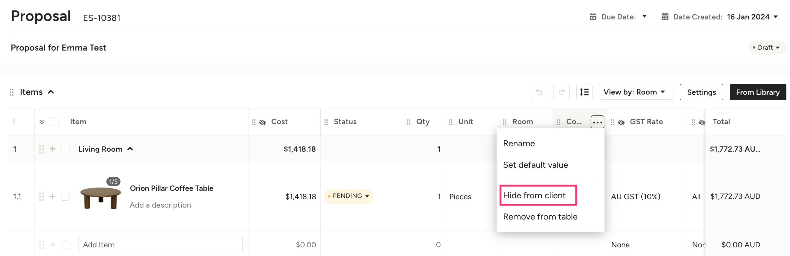Click the redo arrow button
The width and height of the screenshot is (790, 256).
tap(561, 92)
